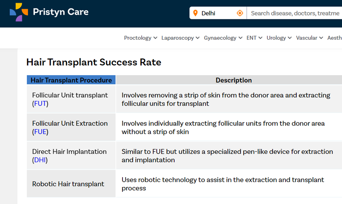
Task: Follow the DHI hyperlink
Action: tap(40, 160)
